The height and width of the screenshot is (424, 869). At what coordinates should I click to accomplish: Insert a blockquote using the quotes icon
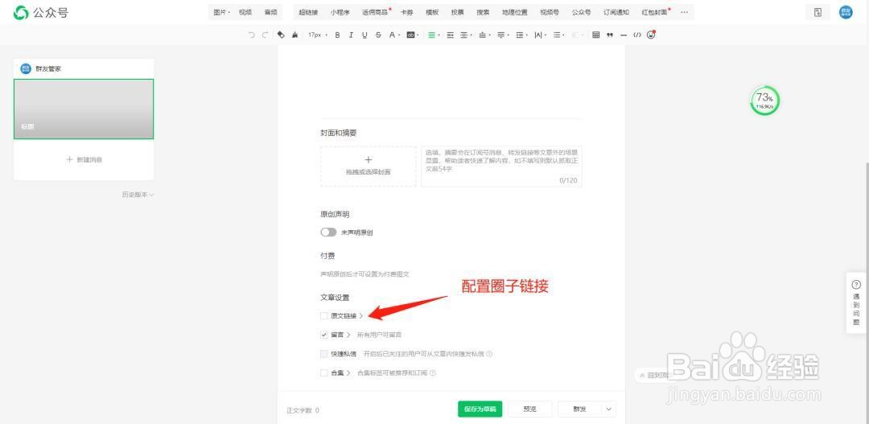610,35
